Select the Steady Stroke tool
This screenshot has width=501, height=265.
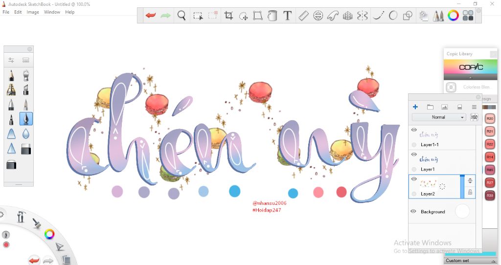click(378, 16)
